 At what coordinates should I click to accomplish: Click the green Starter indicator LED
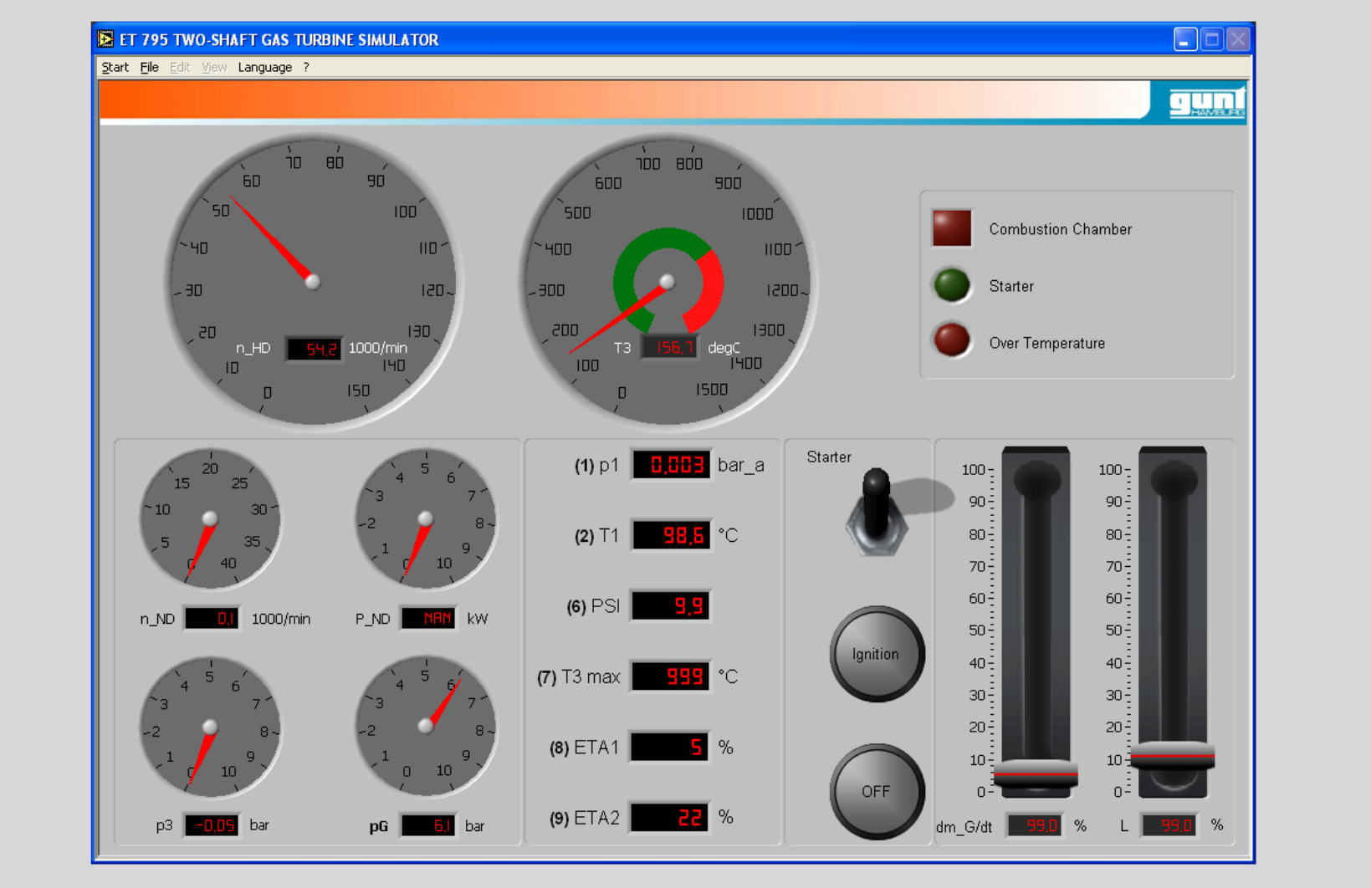click(952, 285)
